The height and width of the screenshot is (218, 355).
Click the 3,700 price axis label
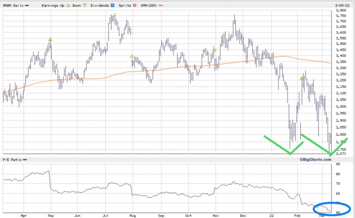[x=341, y=21]
